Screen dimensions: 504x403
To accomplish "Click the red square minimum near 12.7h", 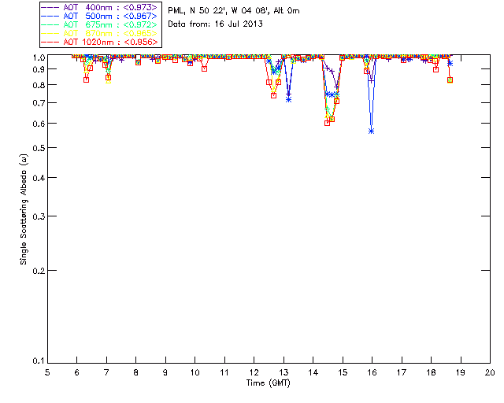I will point(273,95).
